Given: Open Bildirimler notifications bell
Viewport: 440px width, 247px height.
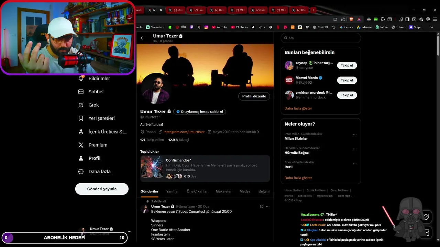Looking at the screenshot, I should [81, 78].
